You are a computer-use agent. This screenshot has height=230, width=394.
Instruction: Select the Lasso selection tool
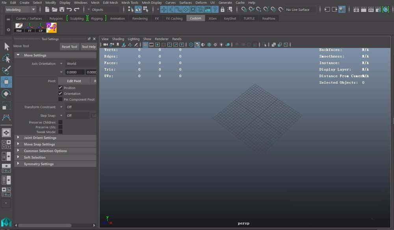coord(6,59)
